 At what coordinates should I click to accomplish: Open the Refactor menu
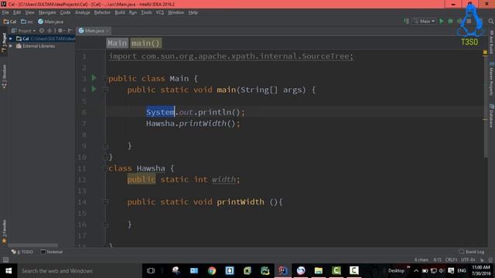click(x=102, y=12)
